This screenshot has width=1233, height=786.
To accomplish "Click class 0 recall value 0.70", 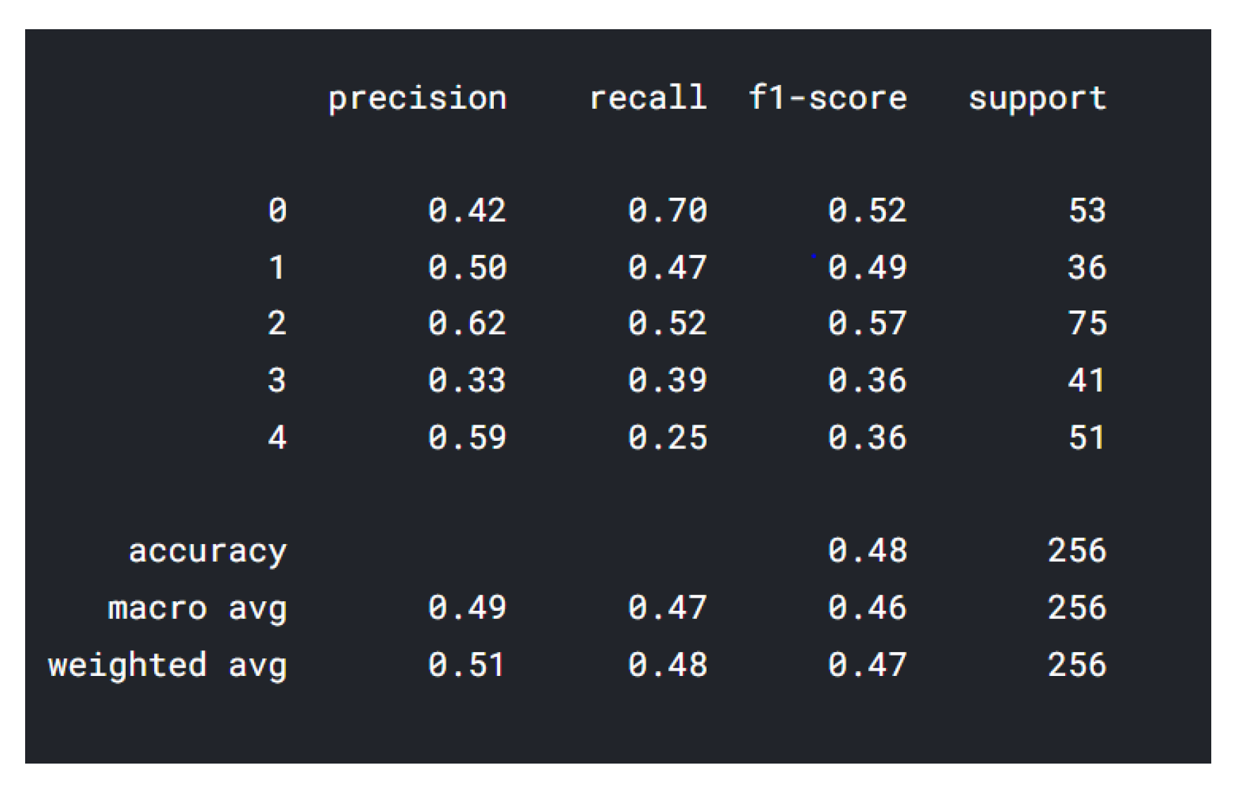I will pyautogui.click(x=667, y=211).
